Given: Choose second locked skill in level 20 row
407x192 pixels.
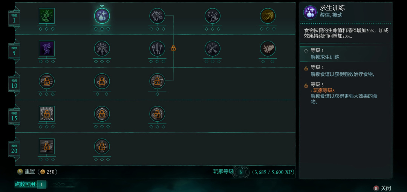Looking at the screenshot, I should pos(102,146).
